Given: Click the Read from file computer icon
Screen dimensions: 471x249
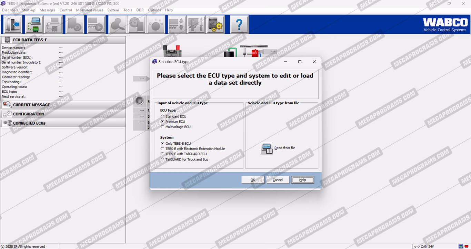Looking at the screenshot, I should pyautogui.click(x=267, y=148).
